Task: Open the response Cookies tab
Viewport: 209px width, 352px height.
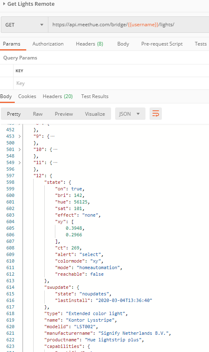Action: [27, 96]
